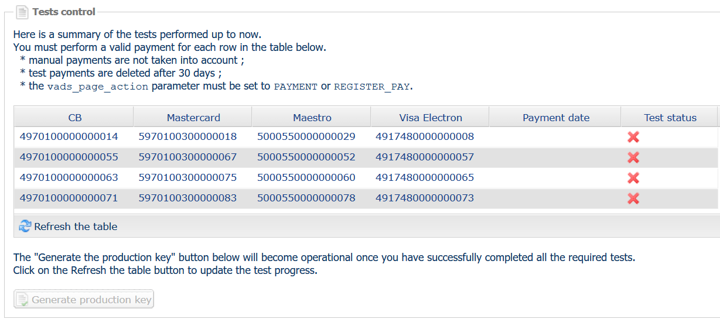This screenshot has width=720, height=319.
Task: Select Visa Electron number 4917480000000073
Action: [425, 198]
